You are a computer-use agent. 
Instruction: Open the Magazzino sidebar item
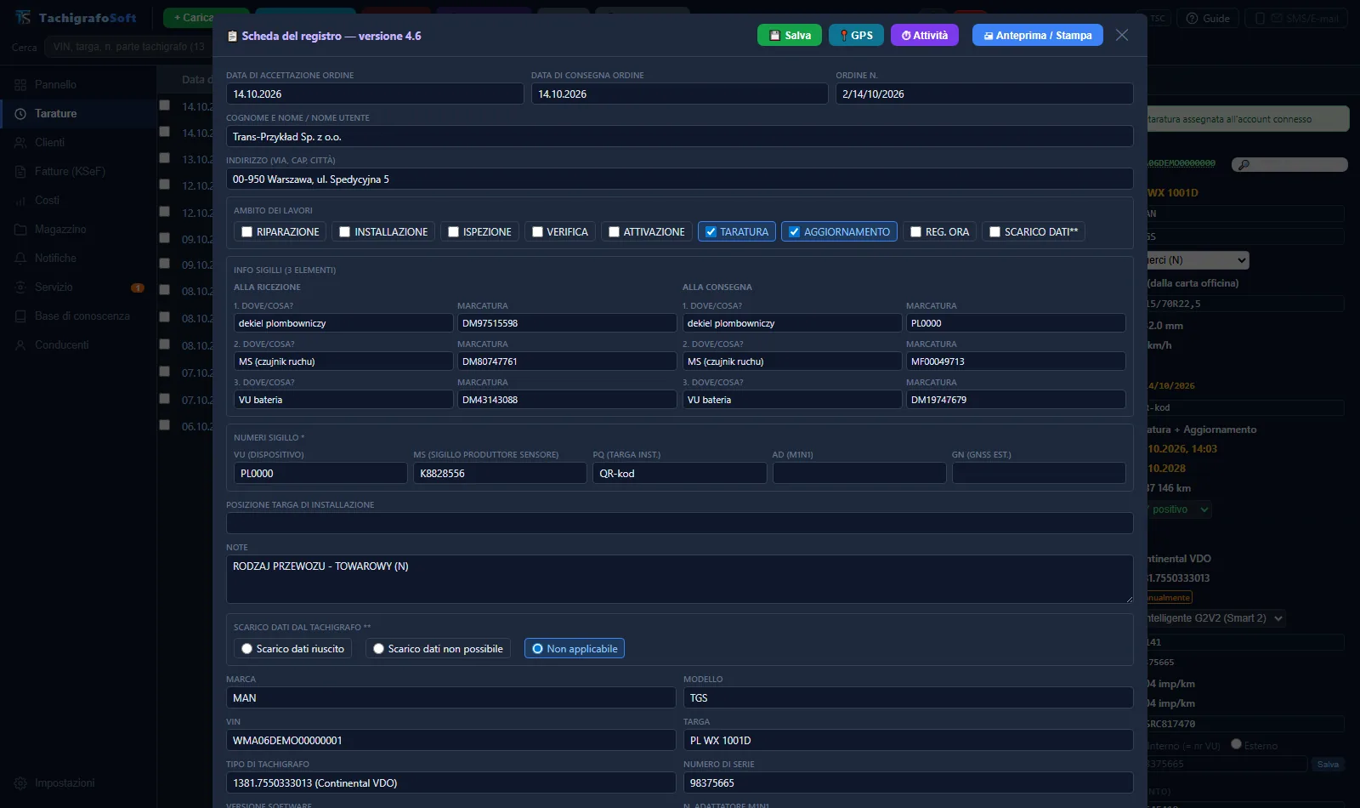[78, 230]
